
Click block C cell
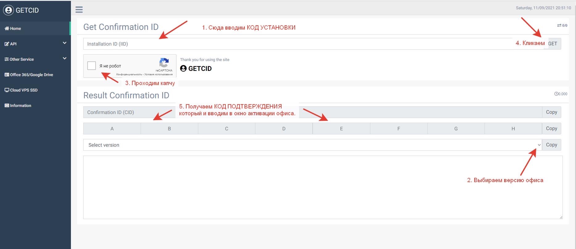point(227,129)
